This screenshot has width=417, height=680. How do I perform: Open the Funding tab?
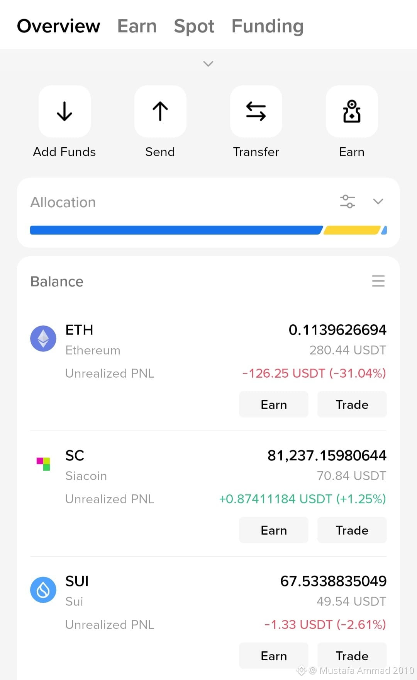(x=268, y=26)
